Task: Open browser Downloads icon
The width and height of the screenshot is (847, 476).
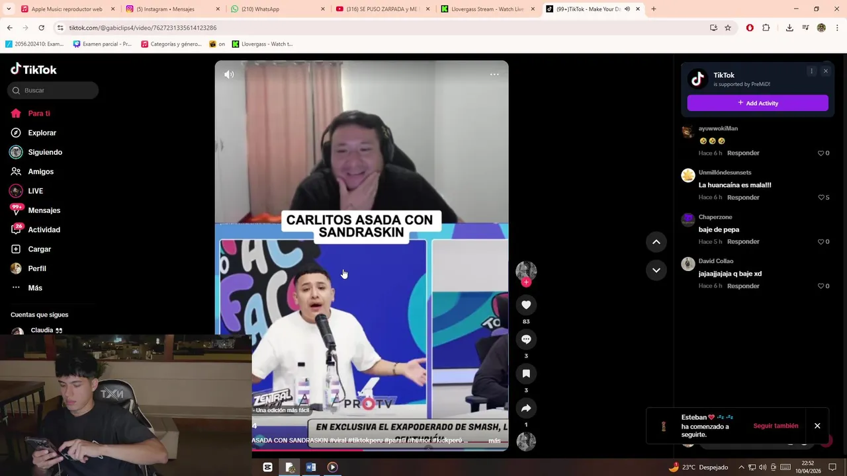Action: pos(789,28)
